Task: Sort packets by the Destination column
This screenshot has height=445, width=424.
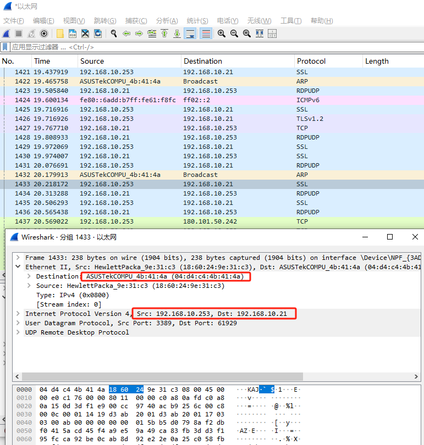Action: tap(238, 62)
